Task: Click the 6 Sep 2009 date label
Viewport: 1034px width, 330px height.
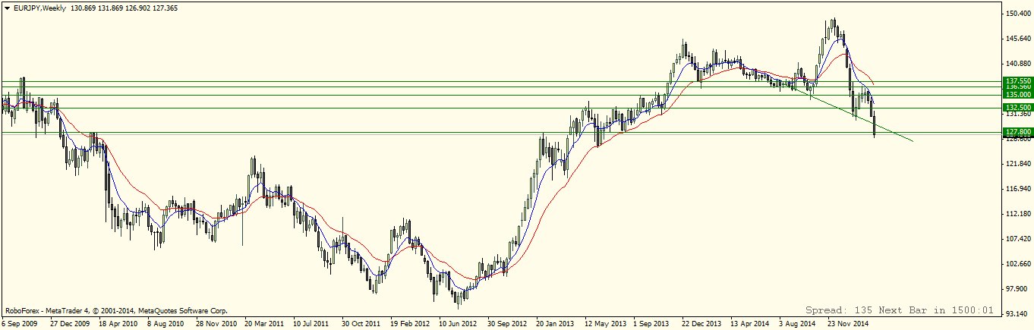Action: pyautogui.click(x=20, y=323)
